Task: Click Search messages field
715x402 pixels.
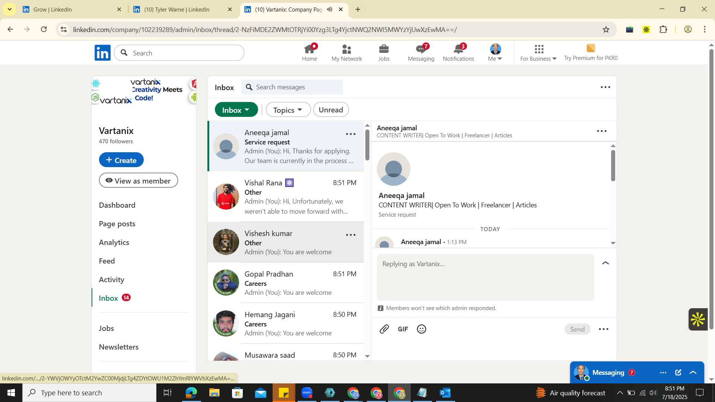Action: 292,87
